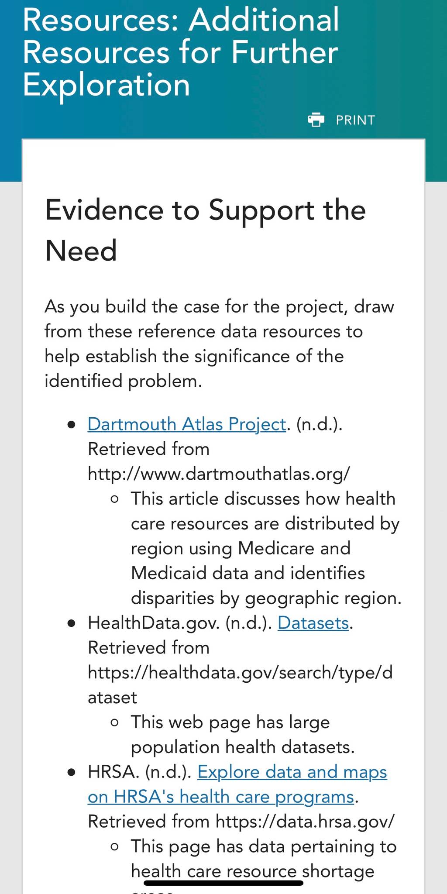This screenshot has width=447, height=894.
Task: Click the Resources page title in the header
Action: tap(180, 52)
